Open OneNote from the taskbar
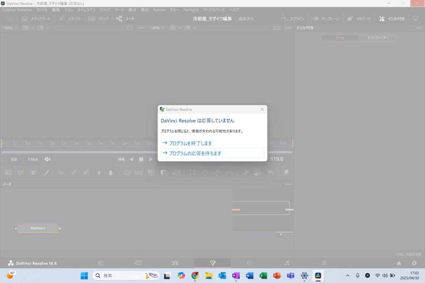Viewport: 425px width, 283px height. [x=236, y=276]
